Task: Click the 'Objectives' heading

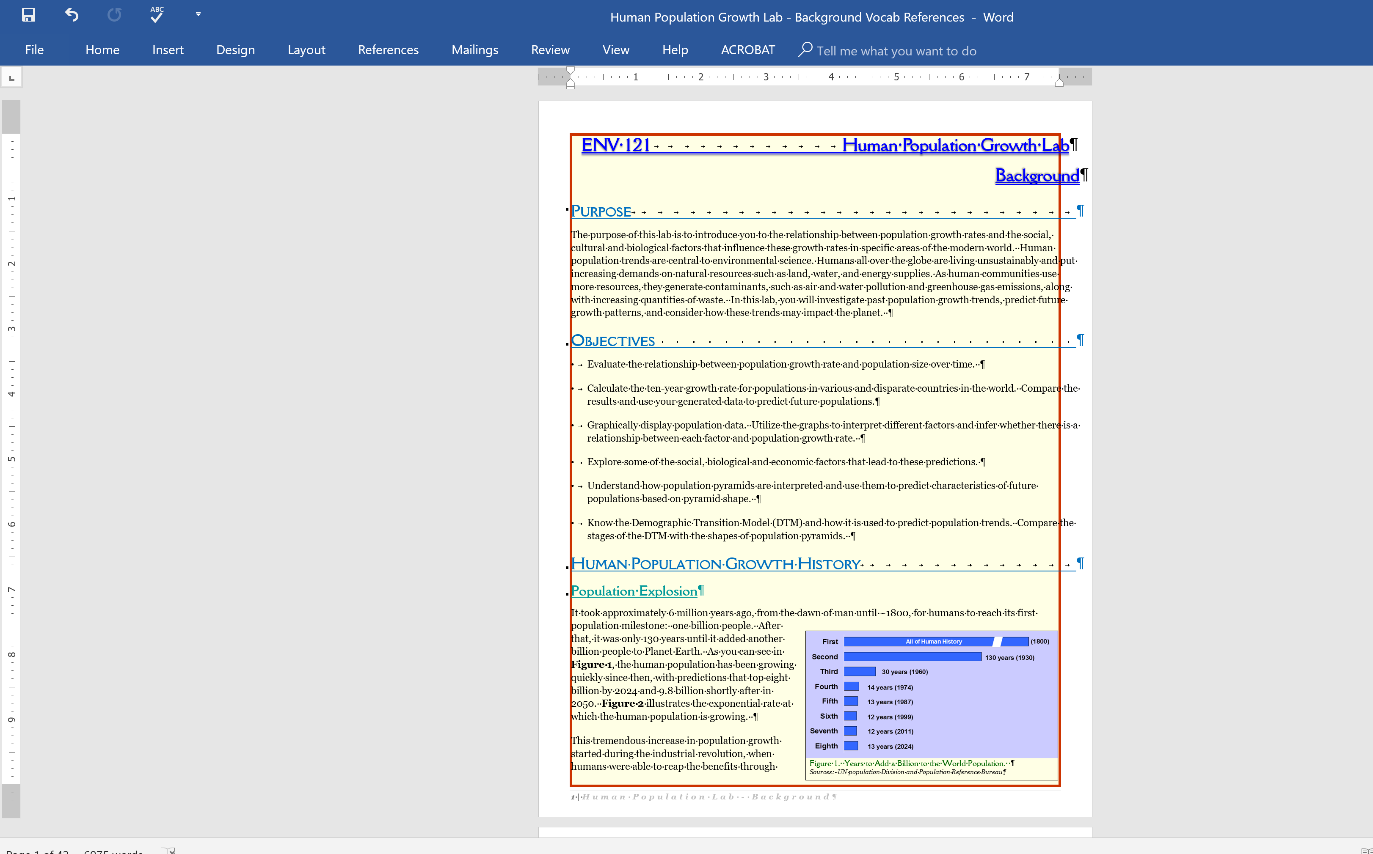Action: (x=613, y=341)
